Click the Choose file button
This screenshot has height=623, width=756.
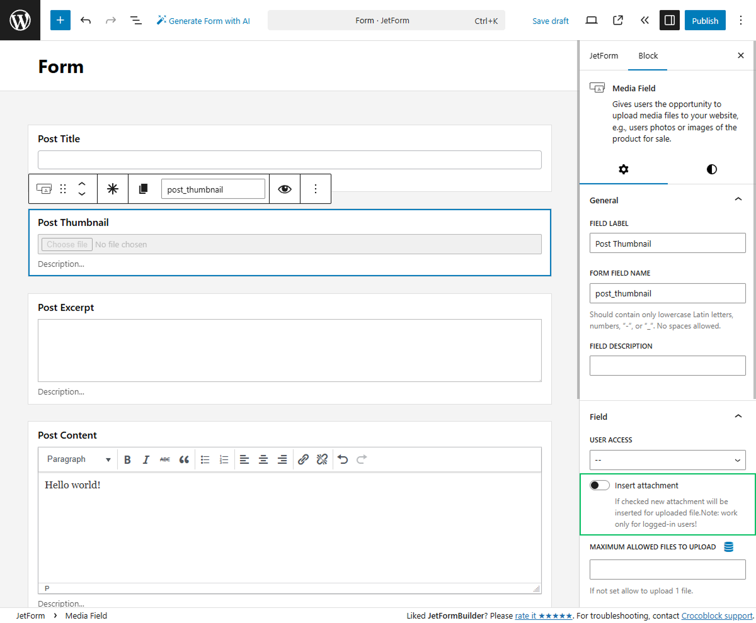(67, 244)
